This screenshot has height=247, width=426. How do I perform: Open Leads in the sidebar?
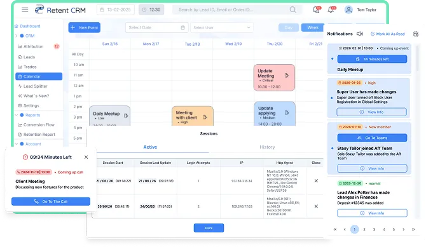pyautogui.click(x=26, y=57)
